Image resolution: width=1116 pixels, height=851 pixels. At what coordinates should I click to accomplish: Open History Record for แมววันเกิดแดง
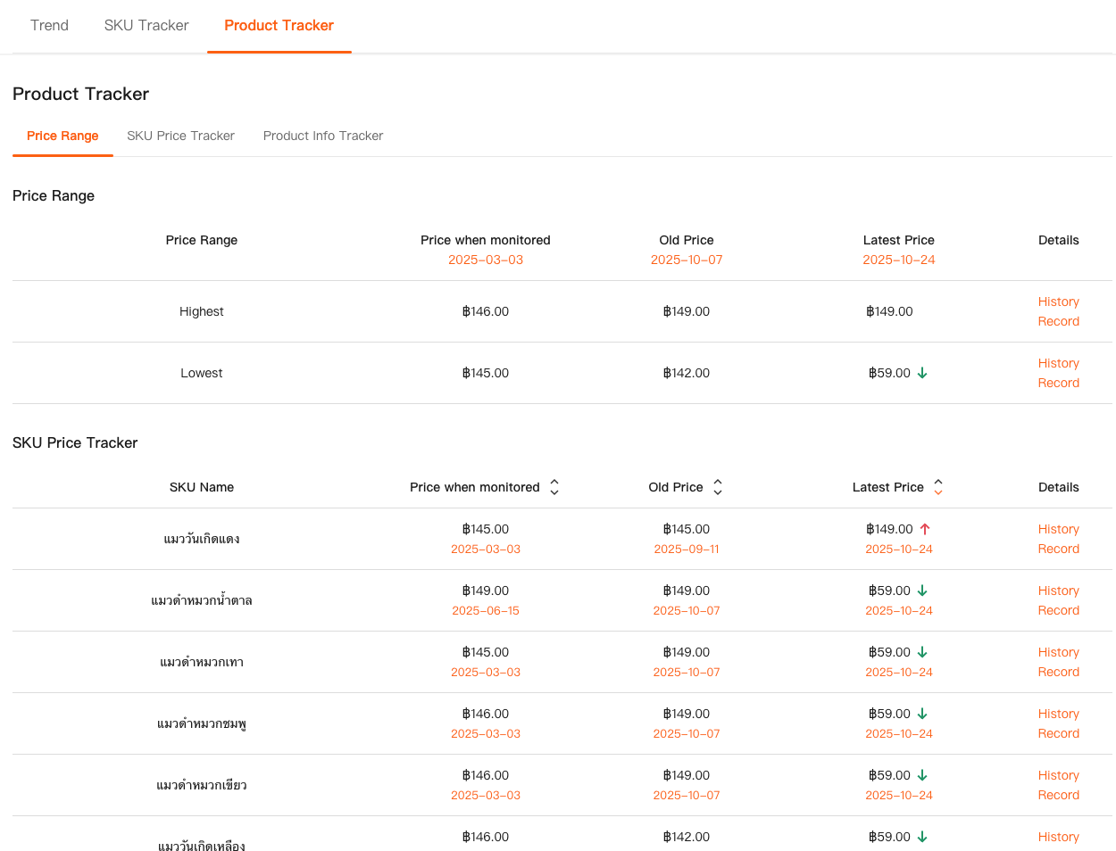pos(1058,539)
